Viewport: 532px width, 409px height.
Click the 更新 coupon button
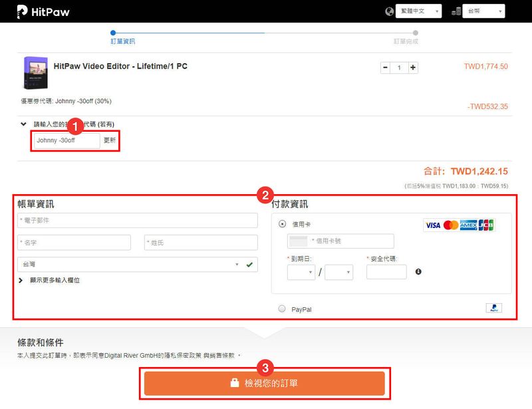click(110, 140)
